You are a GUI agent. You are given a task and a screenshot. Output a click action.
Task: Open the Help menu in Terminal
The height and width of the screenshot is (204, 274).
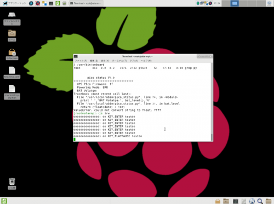[146, 61]
